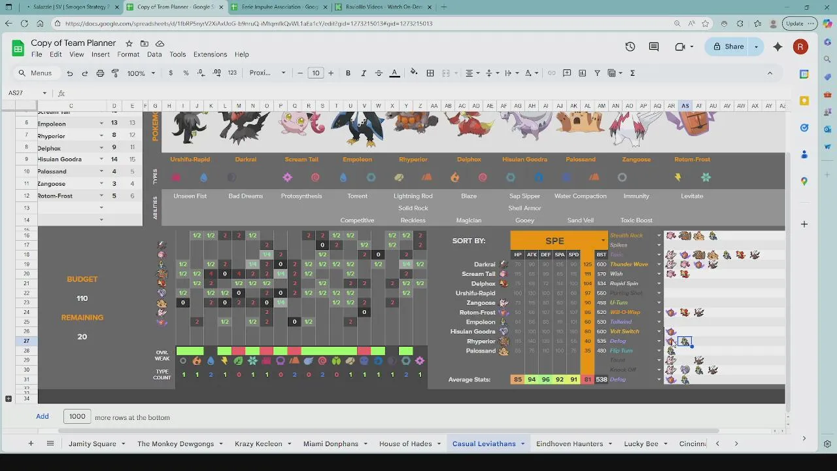Add a new sheet with plus button
This screenshot has width=837, height=471.
pos(30,444)
